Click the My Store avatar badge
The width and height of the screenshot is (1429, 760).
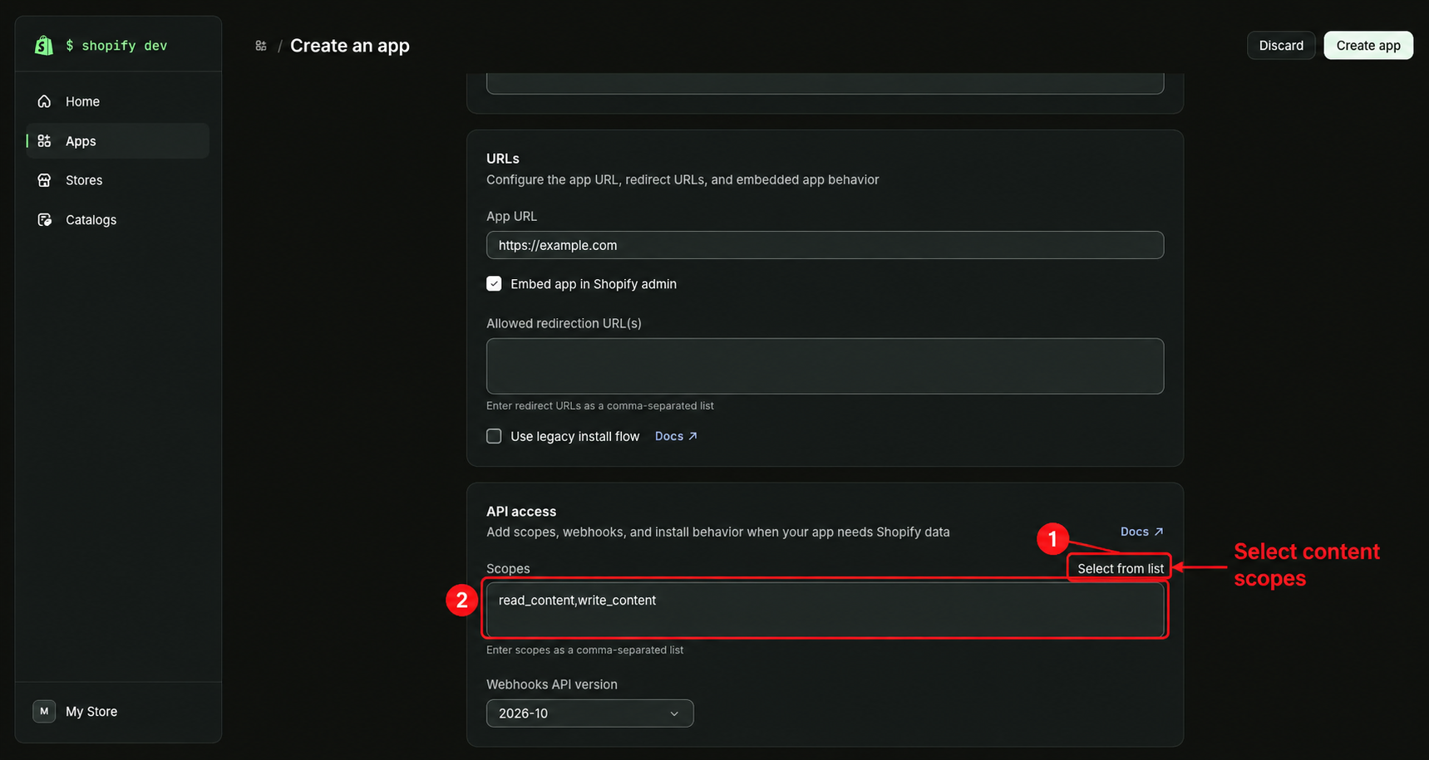tap(44, 711)
